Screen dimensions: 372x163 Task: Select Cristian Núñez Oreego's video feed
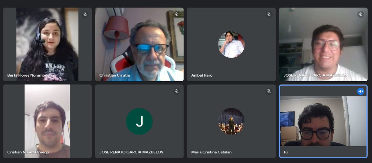[47, 121]
